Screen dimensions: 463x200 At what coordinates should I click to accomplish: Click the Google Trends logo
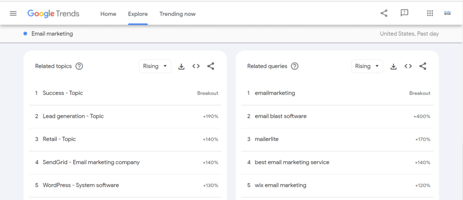tap(53, 14)
